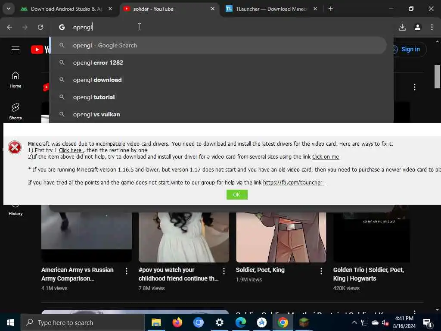The image size is (441, 331).
Task: Open the tab search dropdown arrow
Action: click(x=9, y=9)
